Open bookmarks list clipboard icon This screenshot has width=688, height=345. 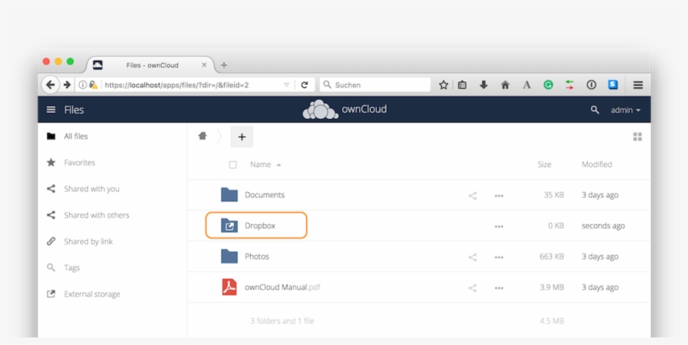[x=462, y=85]
